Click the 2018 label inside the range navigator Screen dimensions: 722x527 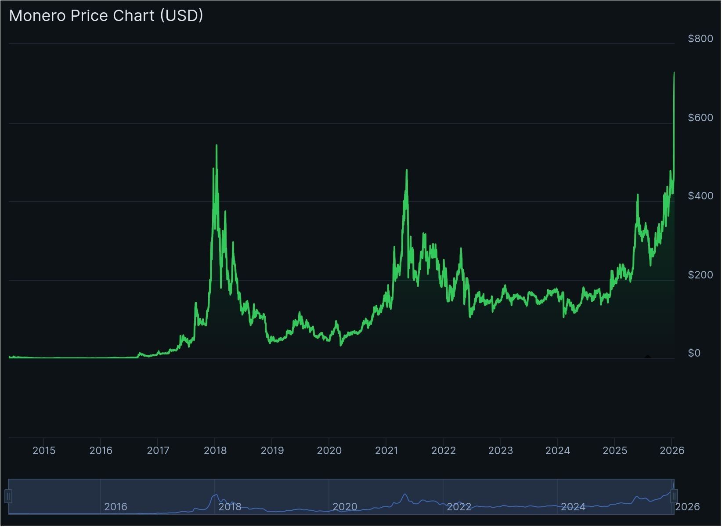tap(230, 507)
